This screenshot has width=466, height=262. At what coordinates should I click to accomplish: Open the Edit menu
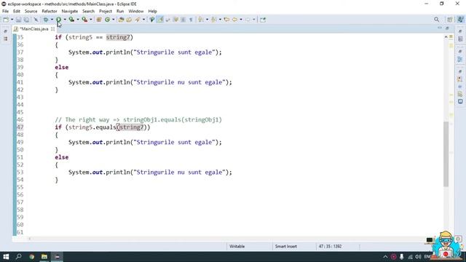point(17,12)
